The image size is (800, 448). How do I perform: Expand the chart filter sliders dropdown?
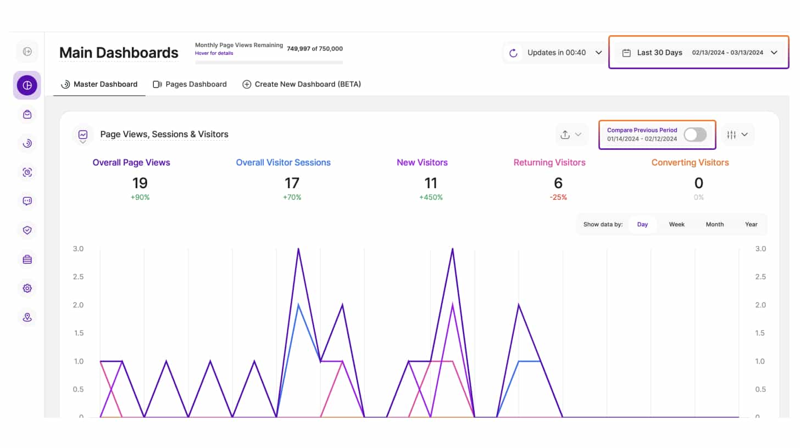tap(737, 135)
